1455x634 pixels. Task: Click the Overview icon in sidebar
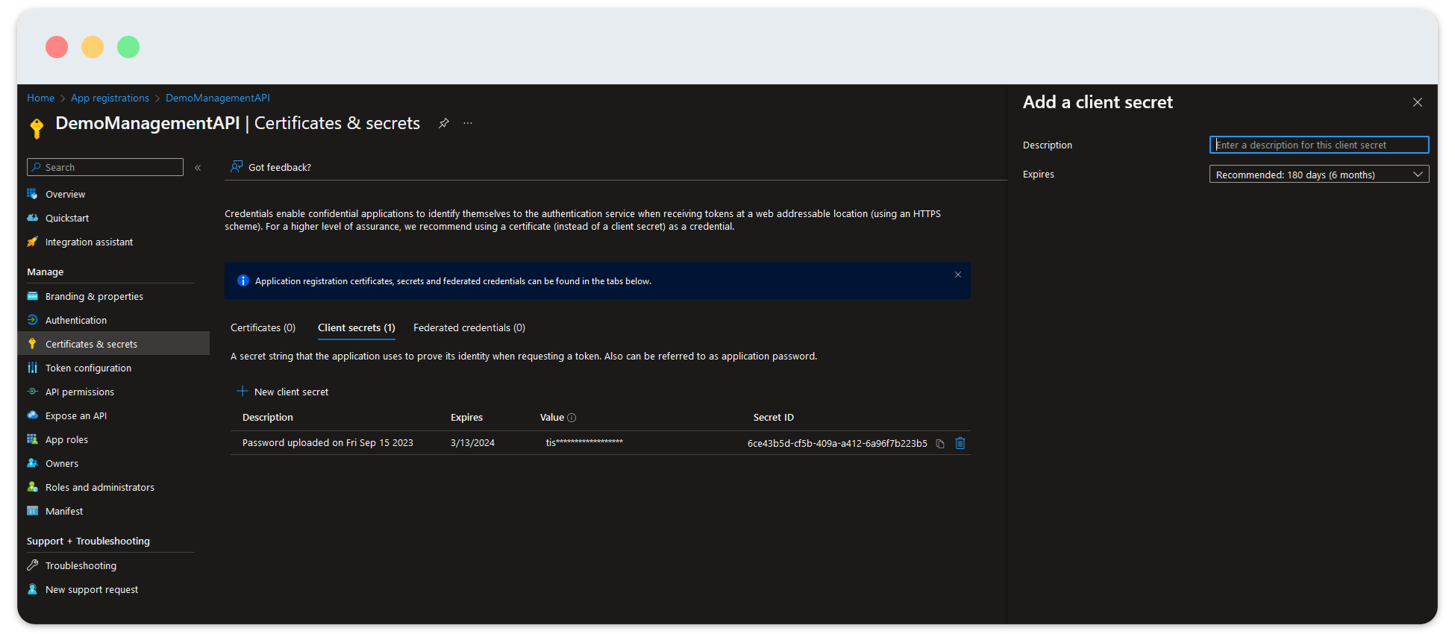tap(32, 194)
